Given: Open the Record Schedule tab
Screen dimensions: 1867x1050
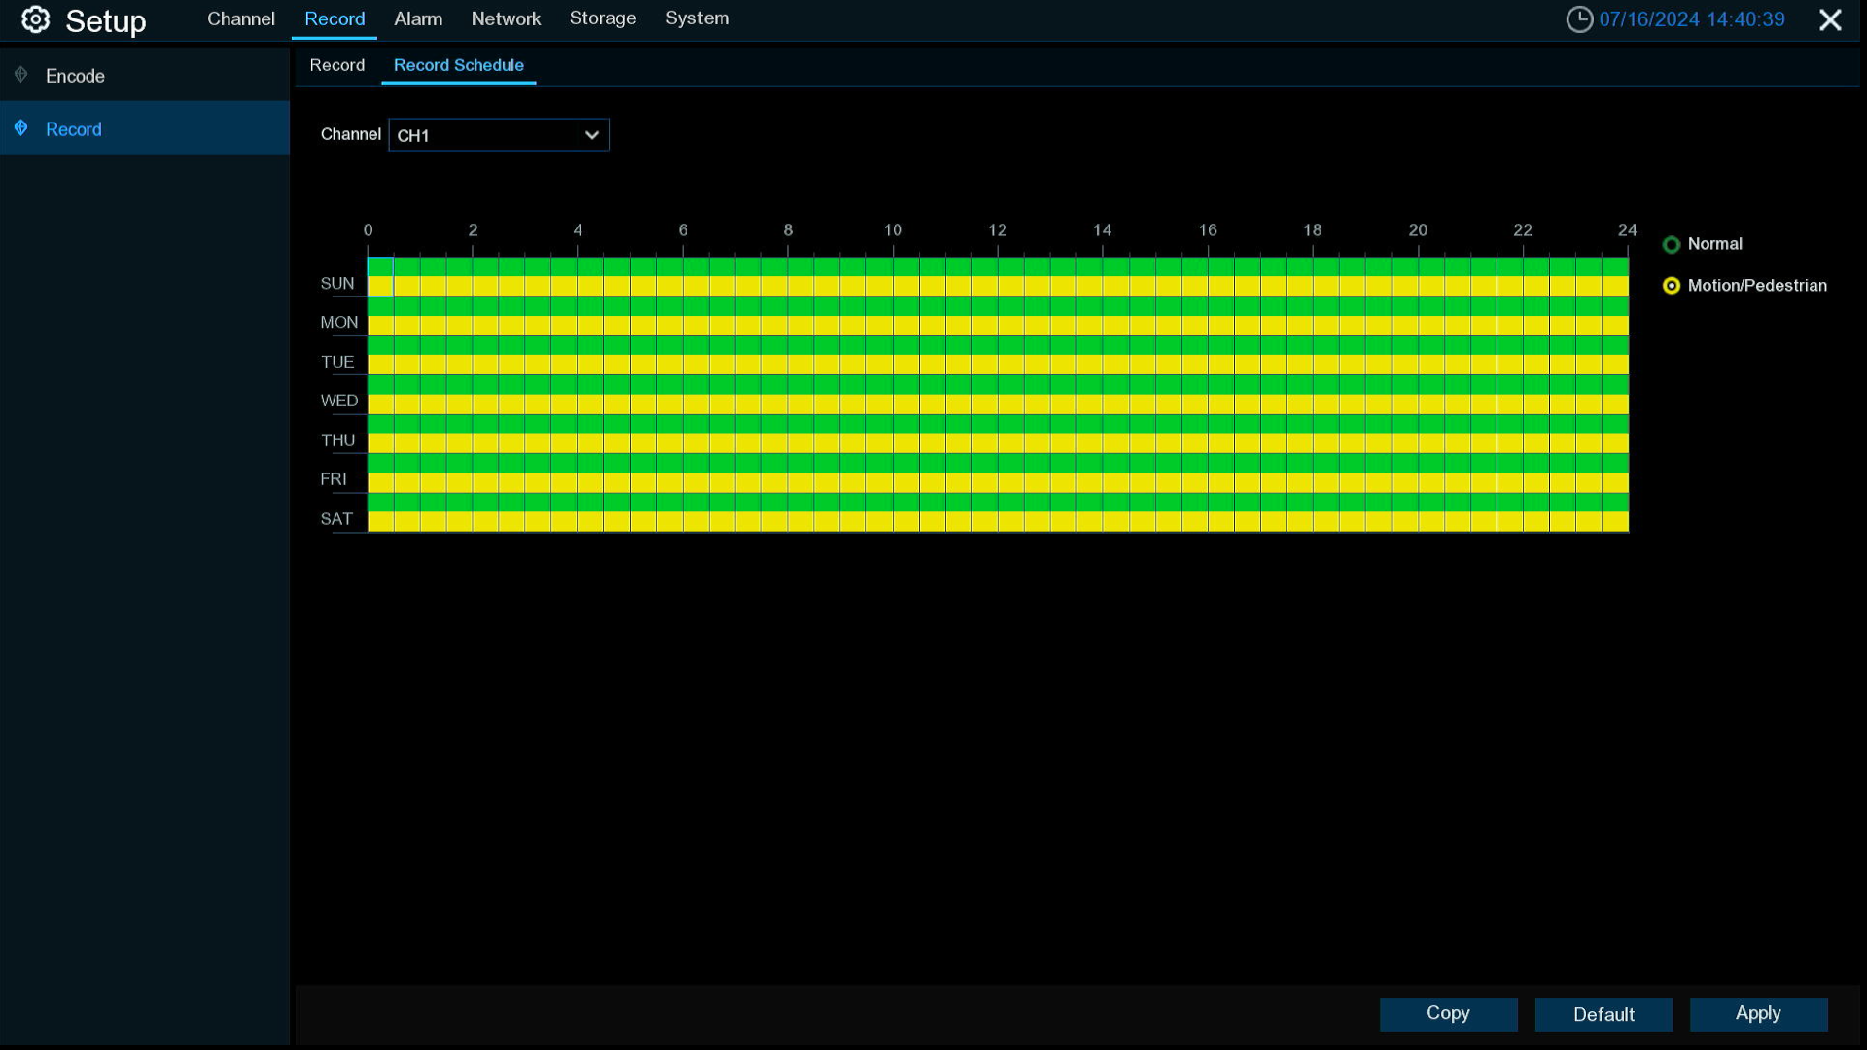Looking at the screenshot, I should tap(458, 65).
